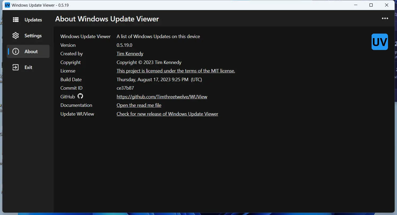Click the 'A list of Windows Updates' description
This screenshot has width=397, height=215.
tap(158, 36)
